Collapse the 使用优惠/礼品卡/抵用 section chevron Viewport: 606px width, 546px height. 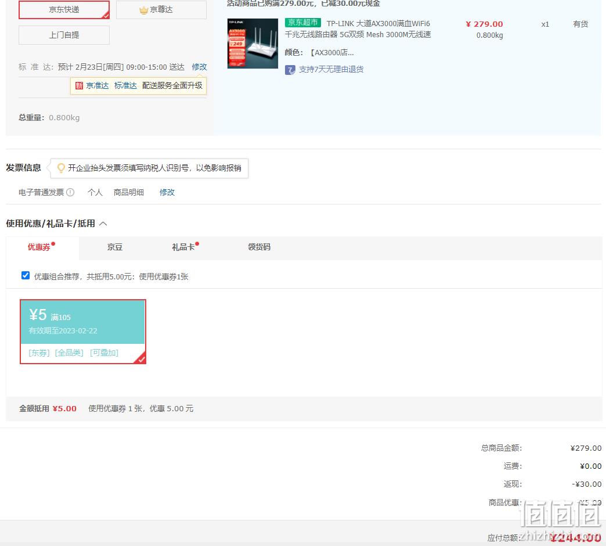click(103, 224)
